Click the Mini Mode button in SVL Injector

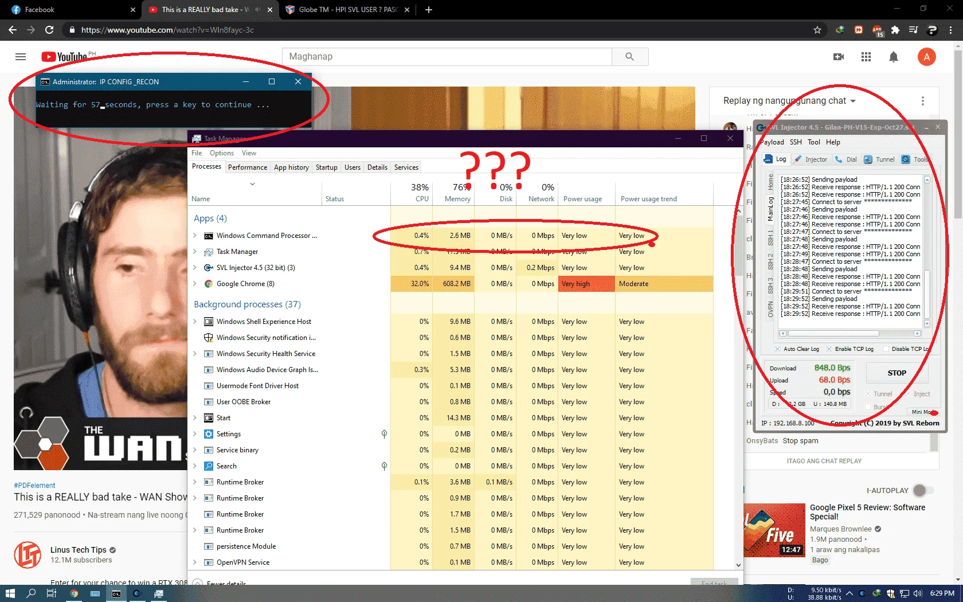point(923,412)
